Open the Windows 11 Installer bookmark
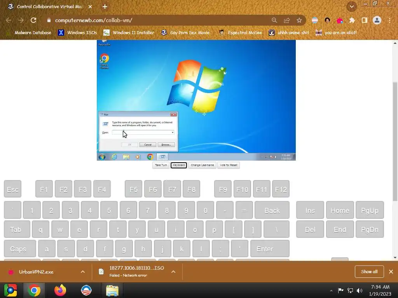Viewport: 398px width, 298px height. (x=129, y=33)
